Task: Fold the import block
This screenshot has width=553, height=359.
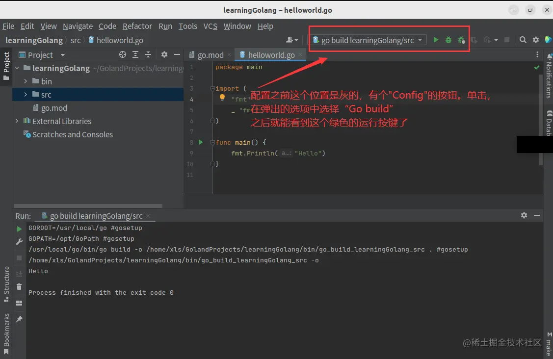Action: pyautogui.click(x=212, y=88)
